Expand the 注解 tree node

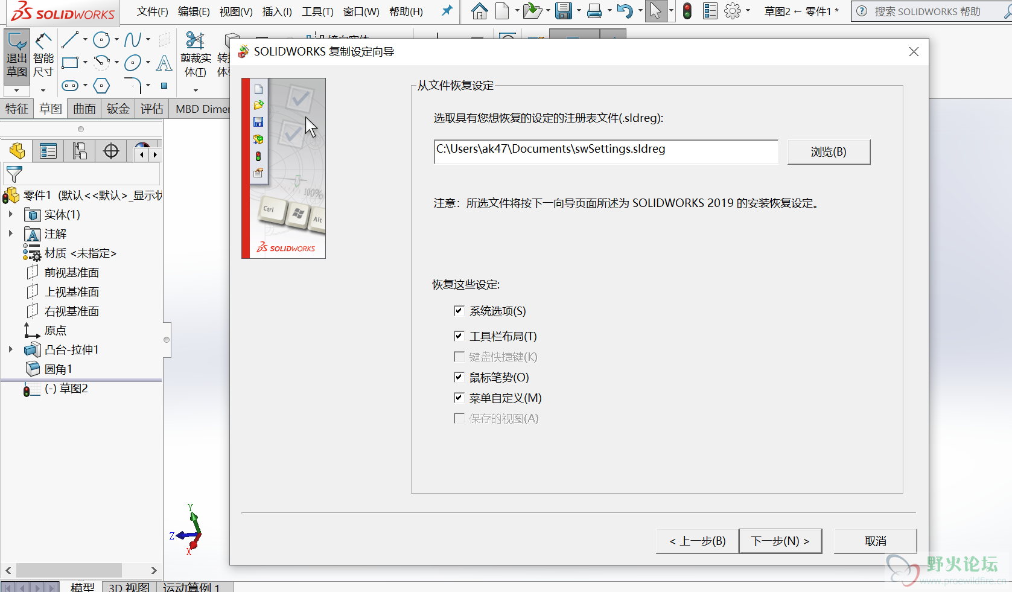[x=11, y=234]
